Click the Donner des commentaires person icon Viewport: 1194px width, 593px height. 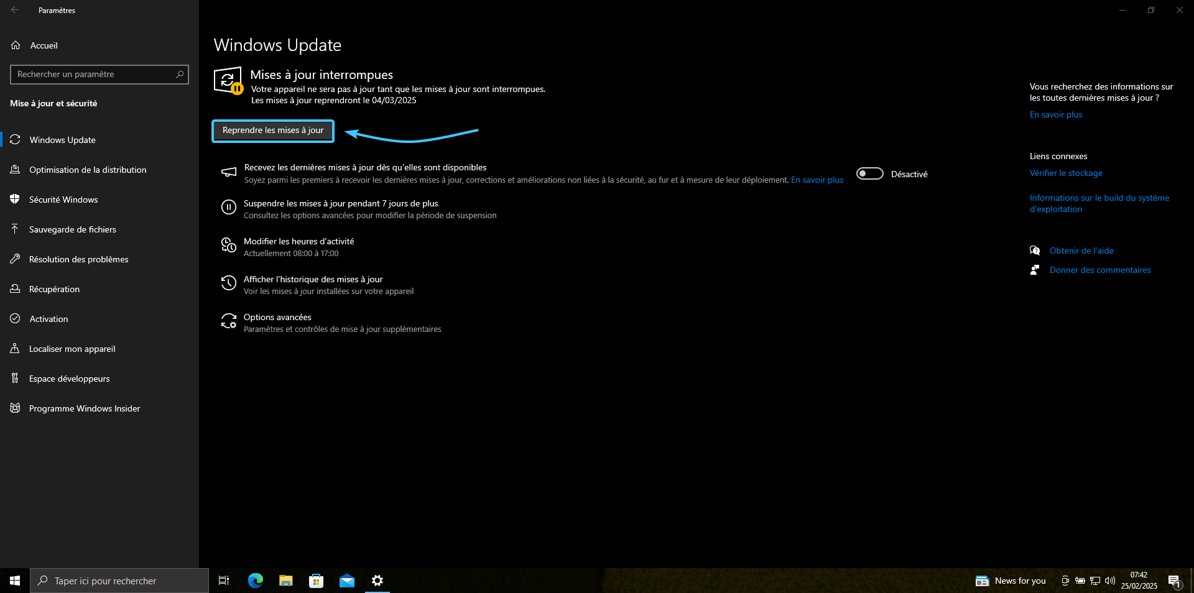point(1035,270)
